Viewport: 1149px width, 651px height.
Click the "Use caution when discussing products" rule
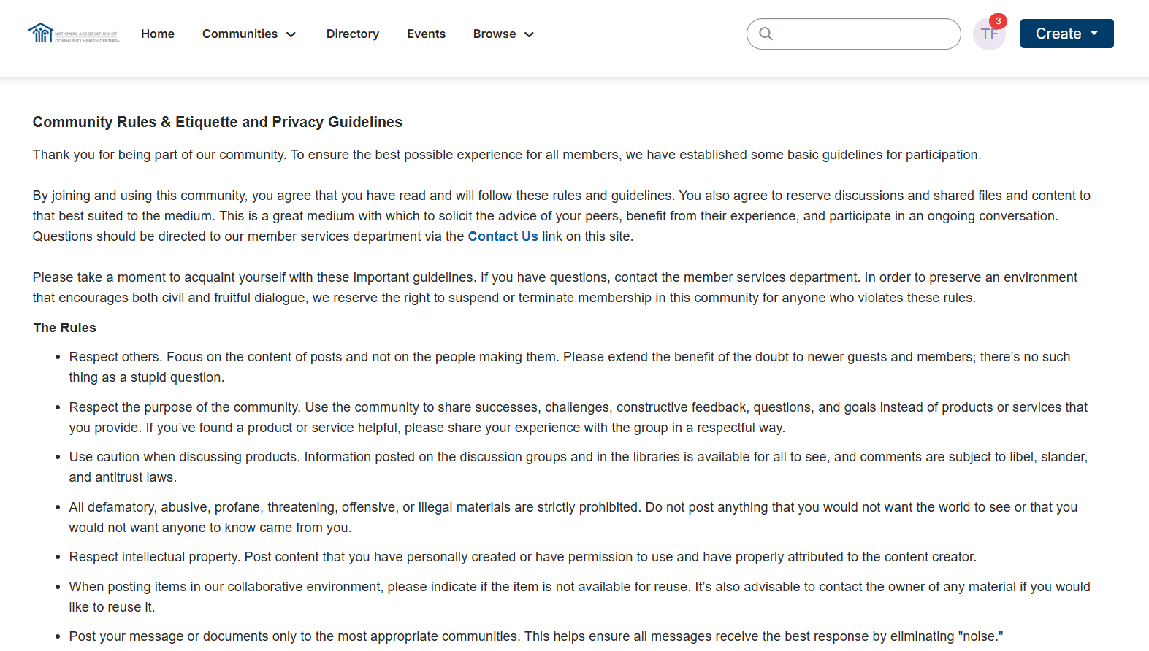tap(578, 457)
